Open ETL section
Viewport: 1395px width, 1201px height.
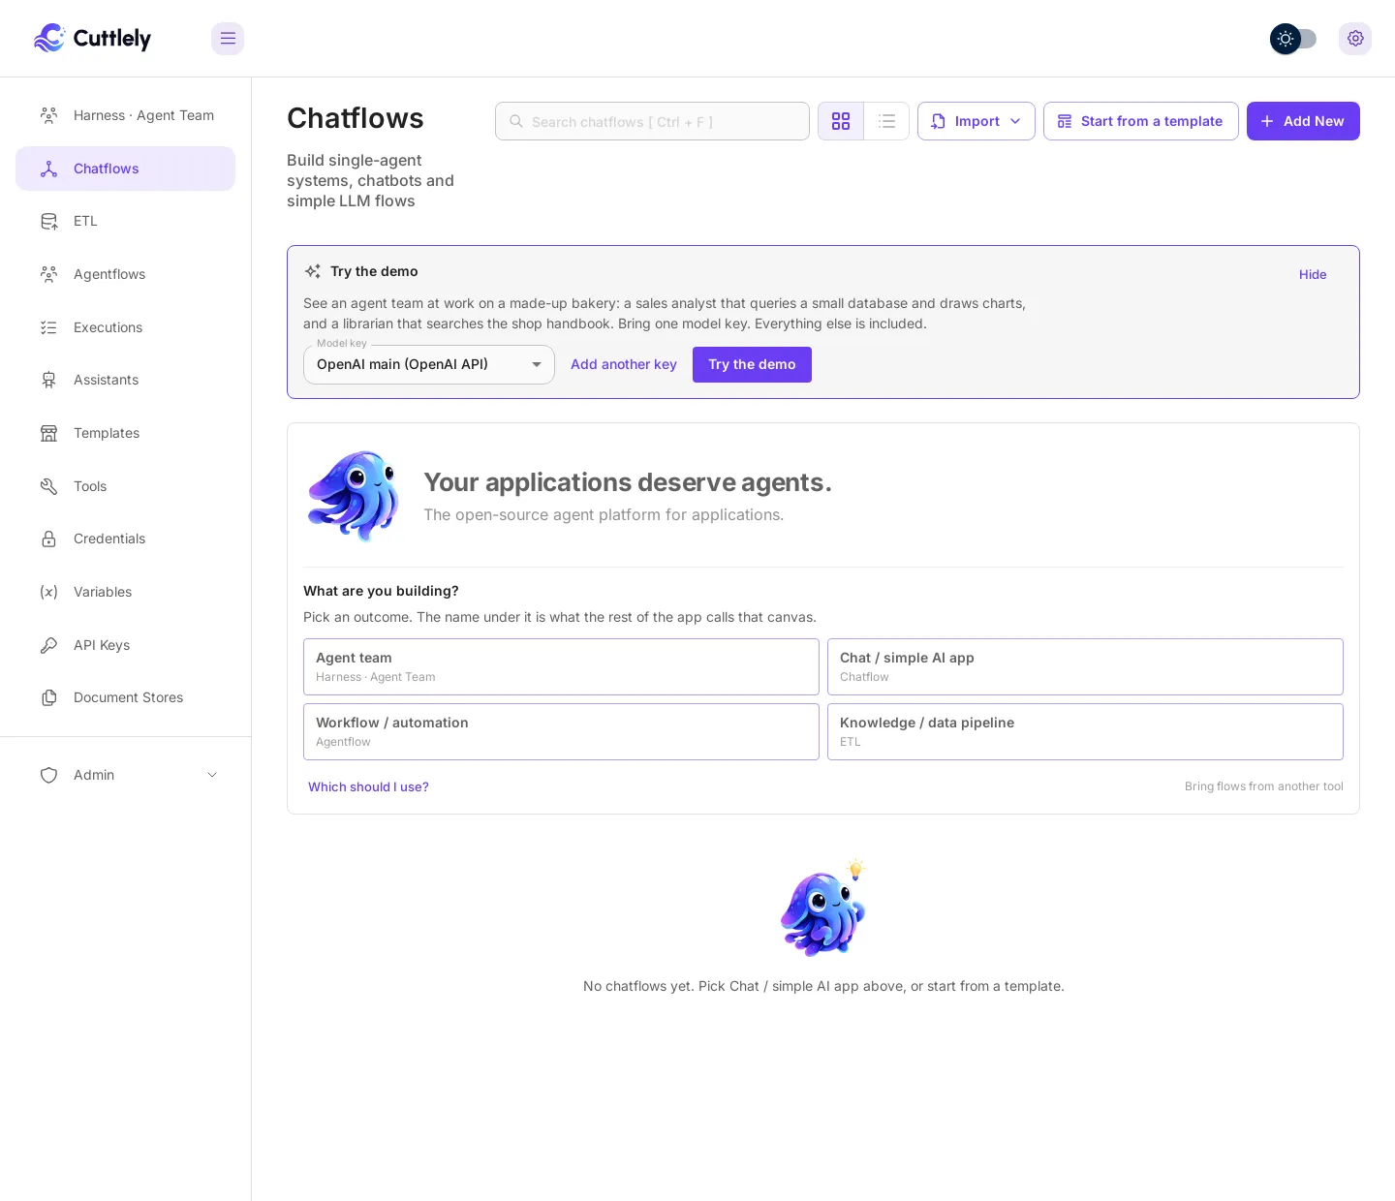[126, 221]
